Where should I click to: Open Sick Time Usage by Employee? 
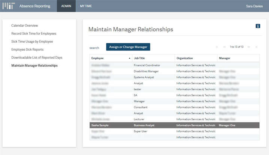[x=32, y=41]
